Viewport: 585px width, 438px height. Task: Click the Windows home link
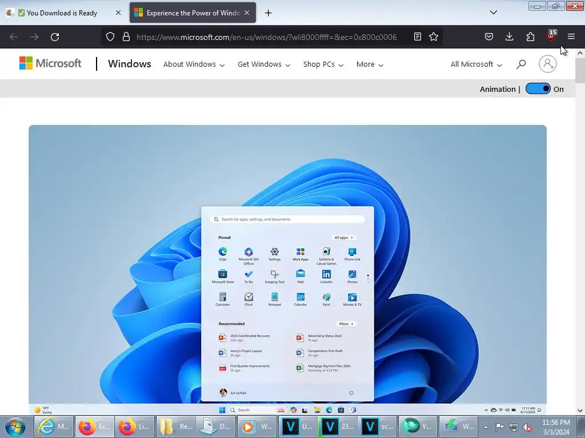pyautogui.click(x=130, y=64)
